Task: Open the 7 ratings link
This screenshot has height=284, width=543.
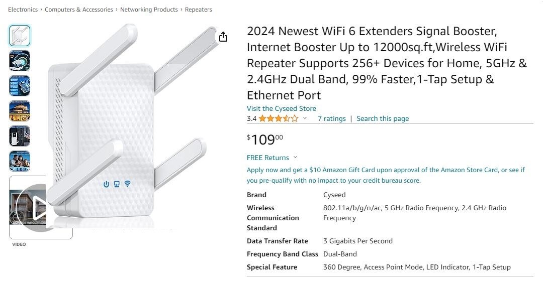Action: coord(332,119)
